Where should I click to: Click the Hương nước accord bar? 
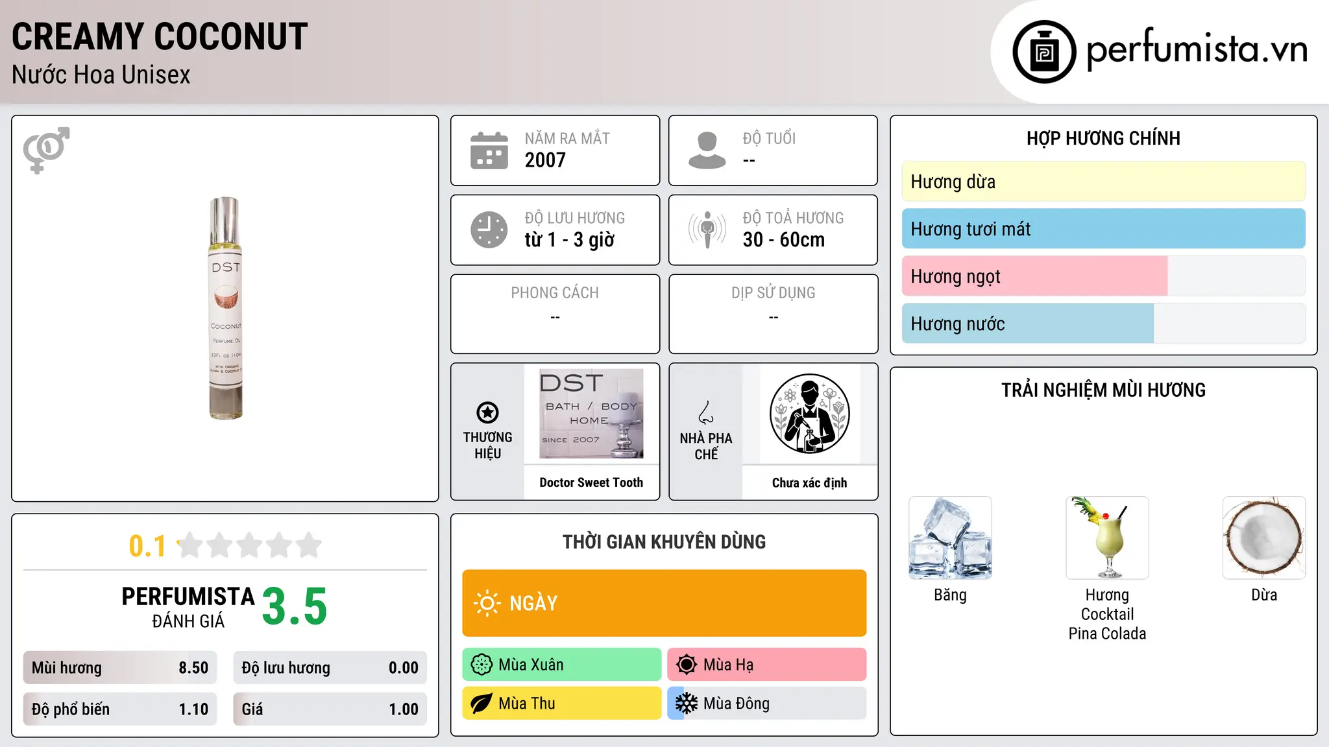click(1103, 324)
